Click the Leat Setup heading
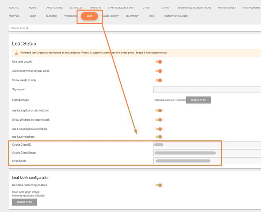The image size is (261, 212). (24, 44)
